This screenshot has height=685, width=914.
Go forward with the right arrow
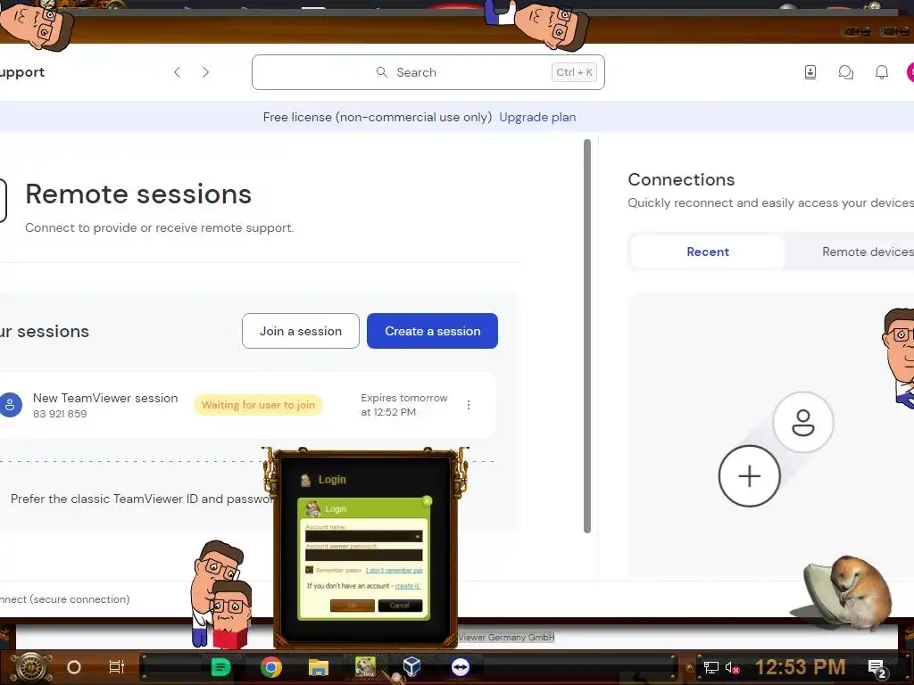point(205,72)
